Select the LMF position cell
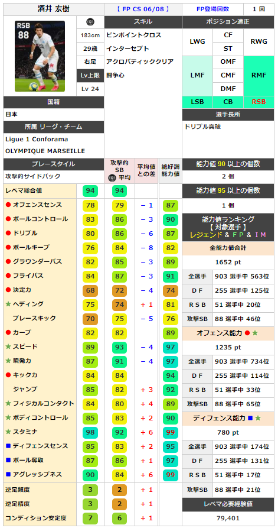The width and height of the screenshot is (278, 528). (x=197, y=76)
